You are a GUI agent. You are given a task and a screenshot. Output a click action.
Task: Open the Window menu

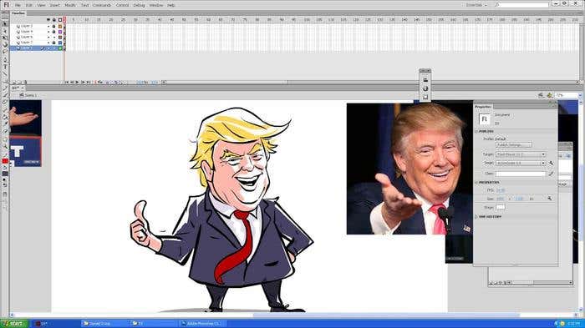coord(156,5)
